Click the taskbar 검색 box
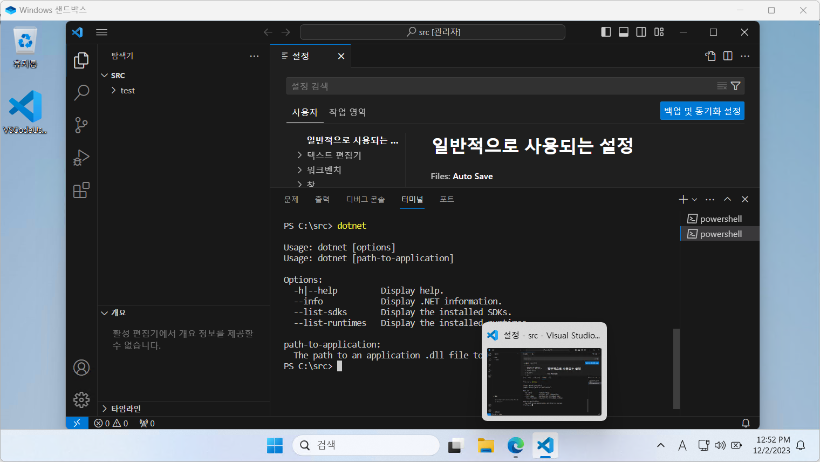Screen dimensions: 820x462 (366, 445)
